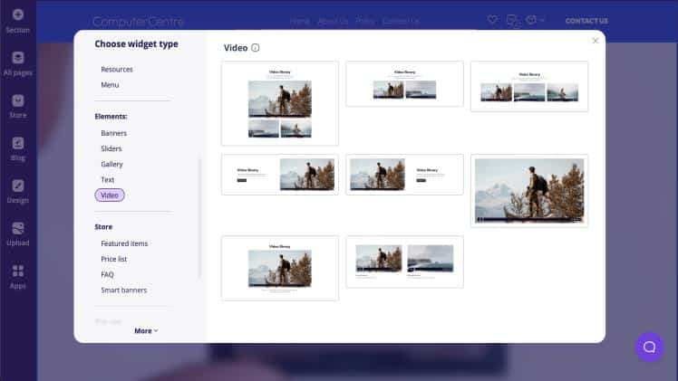The width and height of the screenshot is (678, 381).
Task: Choose video layout with one large and two small videos
Action: coord(280,103)
